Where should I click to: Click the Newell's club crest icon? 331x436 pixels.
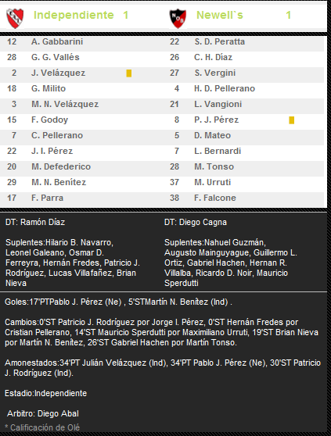178,18
